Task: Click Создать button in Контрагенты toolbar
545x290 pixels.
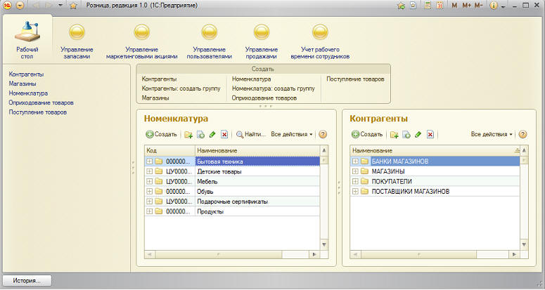Action: click(x=367, y=134)
